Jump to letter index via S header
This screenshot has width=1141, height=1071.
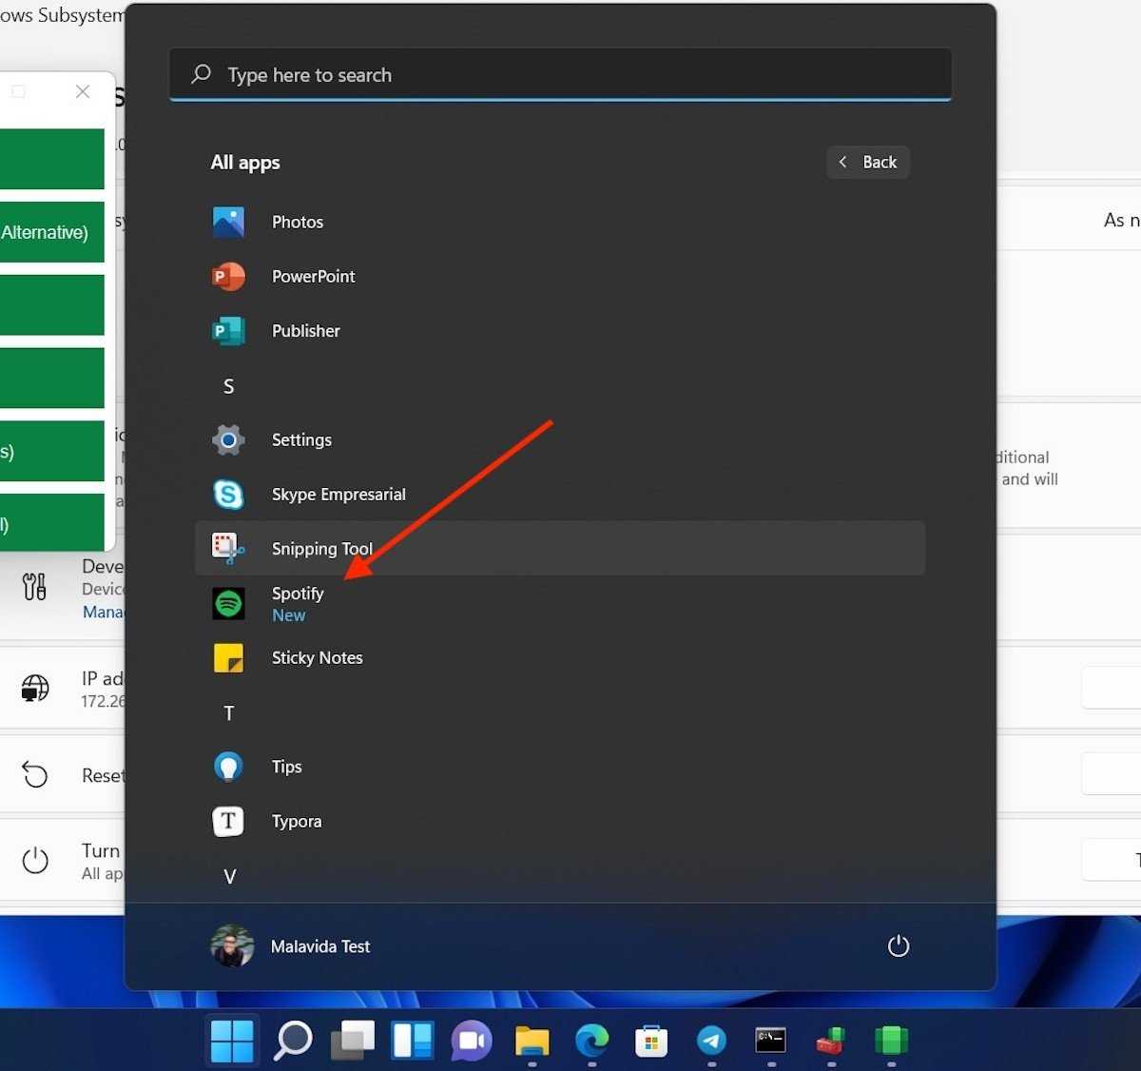(228, 386)
